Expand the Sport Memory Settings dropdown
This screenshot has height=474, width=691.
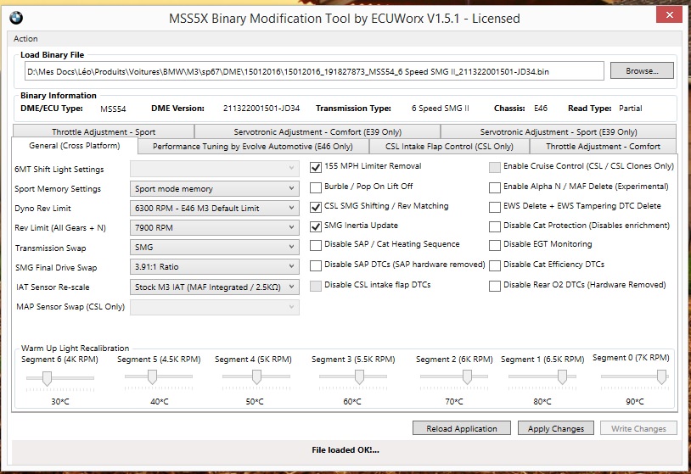coord(215,188)
